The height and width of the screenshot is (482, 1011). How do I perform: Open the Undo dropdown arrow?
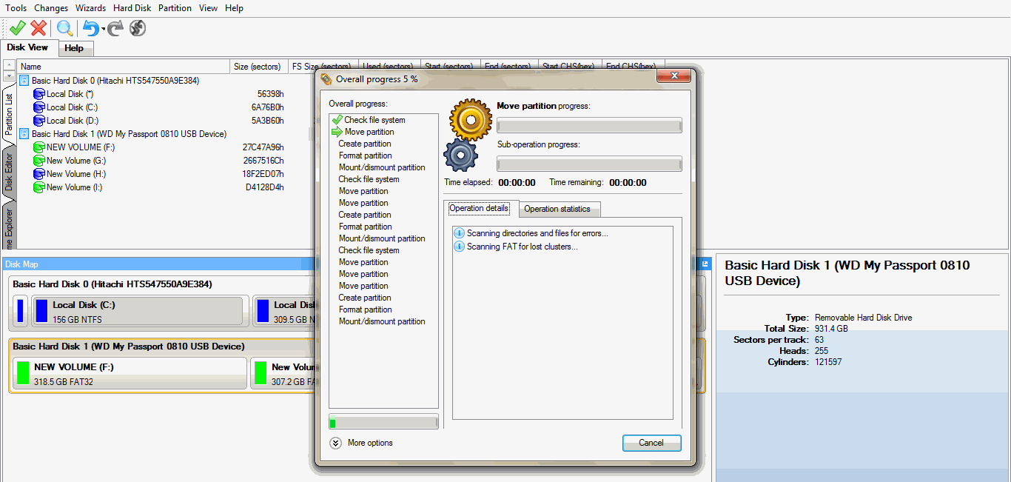[x=103, y=30]
